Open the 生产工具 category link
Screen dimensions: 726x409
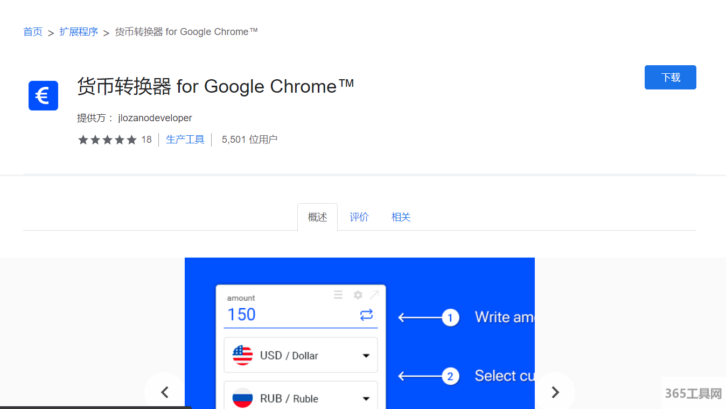[x=185, y=140]
